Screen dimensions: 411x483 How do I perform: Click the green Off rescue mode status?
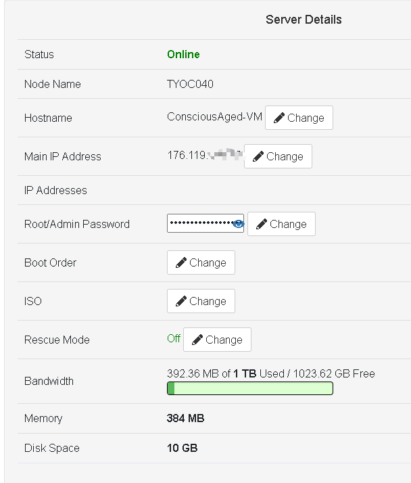click(174, 338)
